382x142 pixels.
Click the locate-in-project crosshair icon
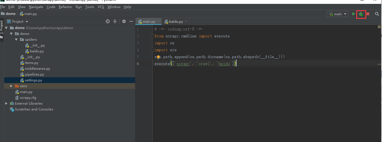[108, 21]
